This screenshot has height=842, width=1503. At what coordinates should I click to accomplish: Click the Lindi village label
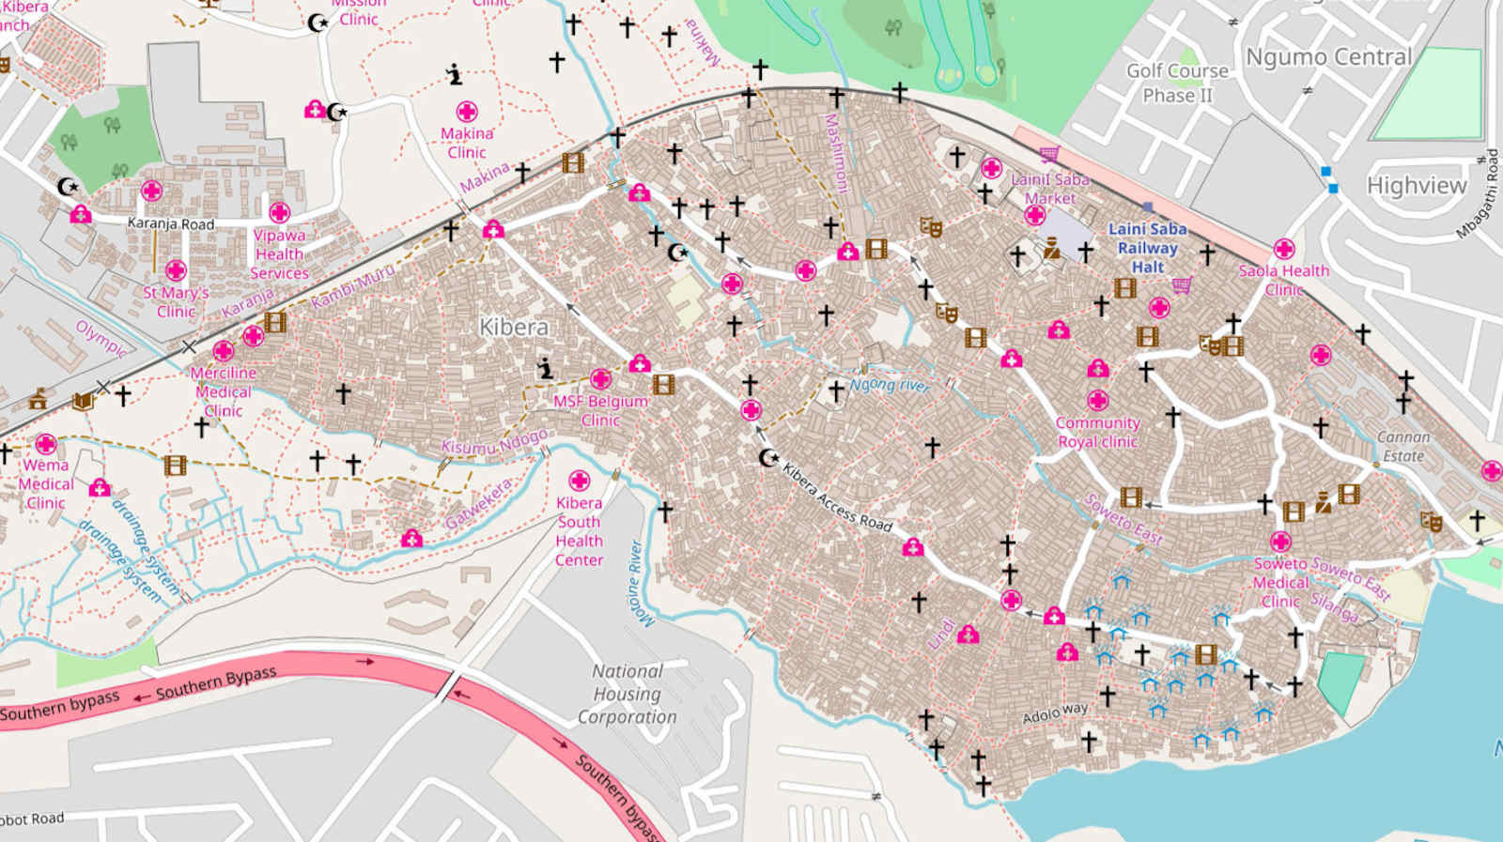pyautogui.click(x=941, y=635)
